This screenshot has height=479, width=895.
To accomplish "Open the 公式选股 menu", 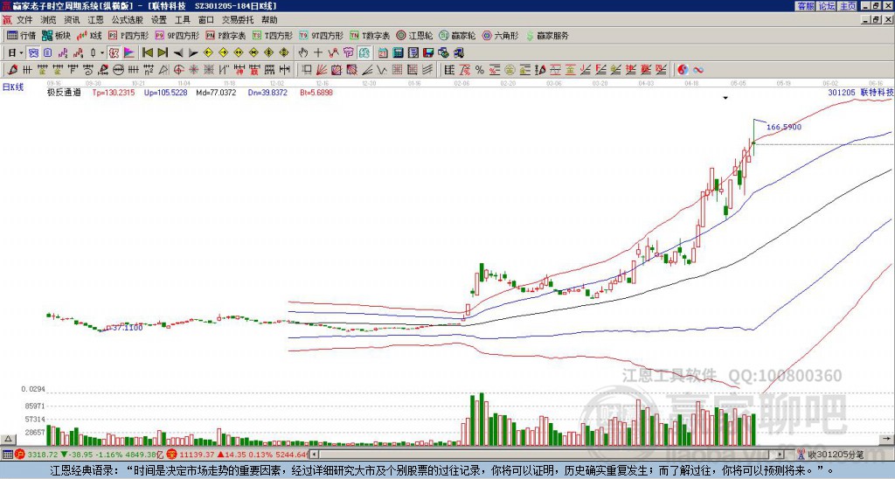I will click(x=127, y=19).
